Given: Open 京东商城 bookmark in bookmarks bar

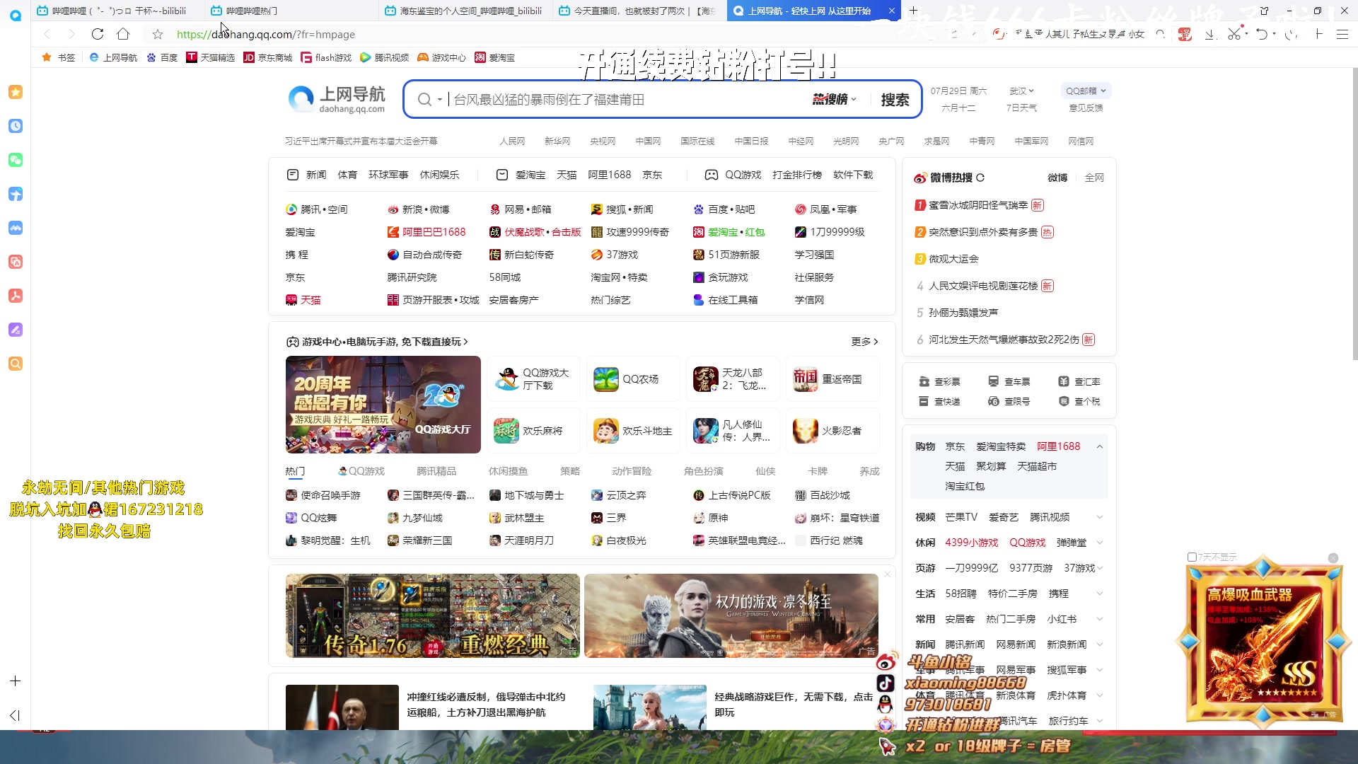Looking at the screenshot, I should tap(267, 57).
